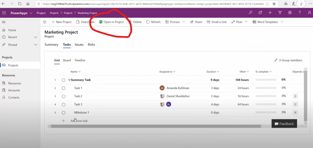This screenshot has height=148, width=313.
Task: Mark Task 3 complete circle
Action: point(64,104)
